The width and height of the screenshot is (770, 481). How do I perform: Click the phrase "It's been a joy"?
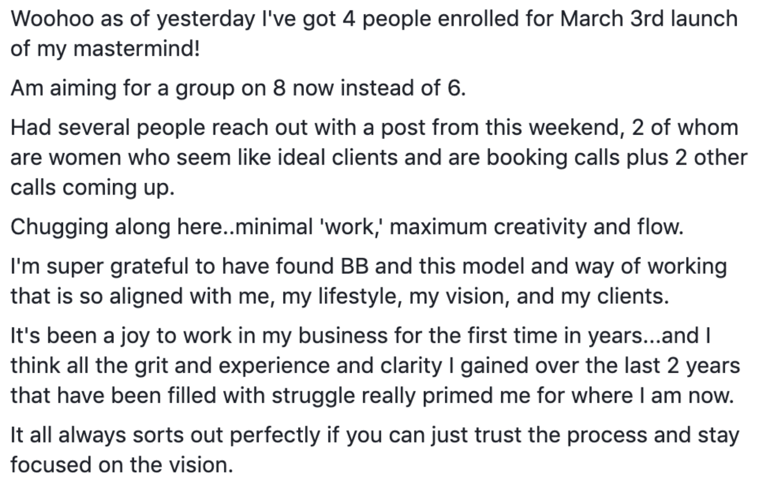[x=80, y=335]
